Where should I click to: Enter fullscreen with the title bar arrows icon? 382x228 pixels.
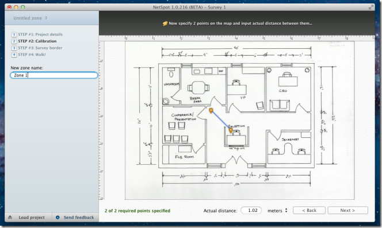(x=370, y=7)
